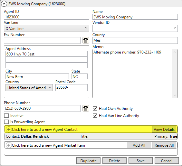This screenshot has height=166, width=182.
Task: Toggle the Inactive checkbox
Action: coord(6,116)
